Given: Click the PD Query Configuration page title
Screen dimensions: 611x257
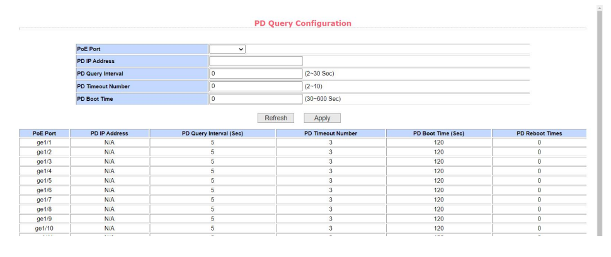Looking at the screenshot, I should pyautogui.click(x=303, y=23).
